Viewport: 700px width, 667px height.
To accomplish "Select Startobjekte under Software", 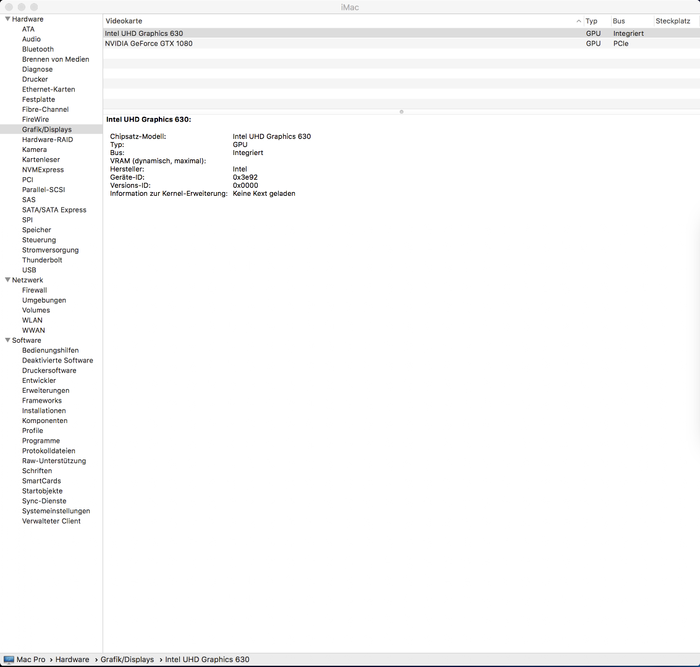I will (x=43, y=491).
